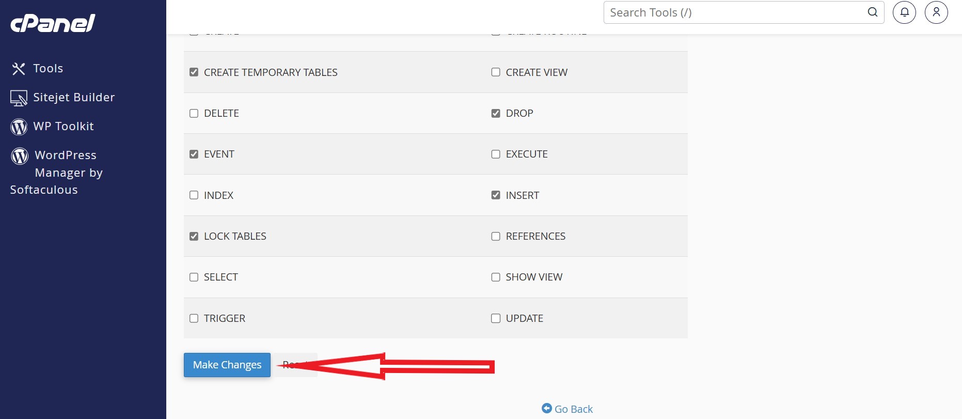Follow the Go Back link
Viewport: 962px width, 419px height.
point(573,409)
